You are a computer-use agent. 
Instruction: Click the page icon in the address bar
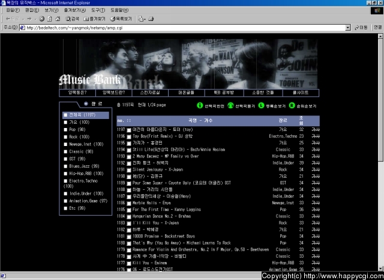(23, 28)
